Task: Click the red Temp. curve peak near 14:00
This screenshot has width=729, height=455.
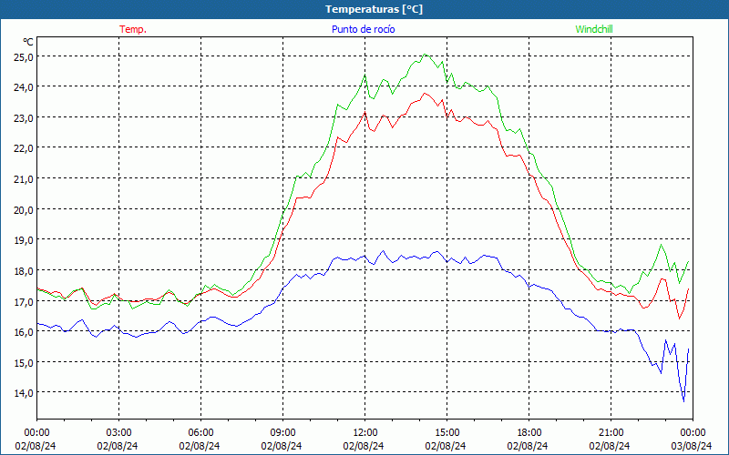Action: [x=425, y=94]
